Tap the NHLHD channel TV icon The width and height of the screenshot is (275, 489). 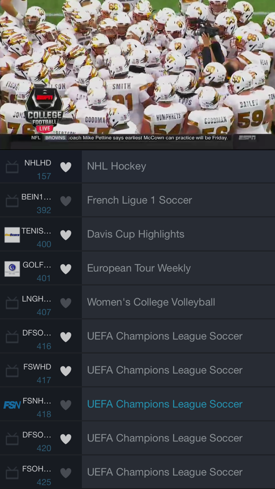[x=12, y=167]
